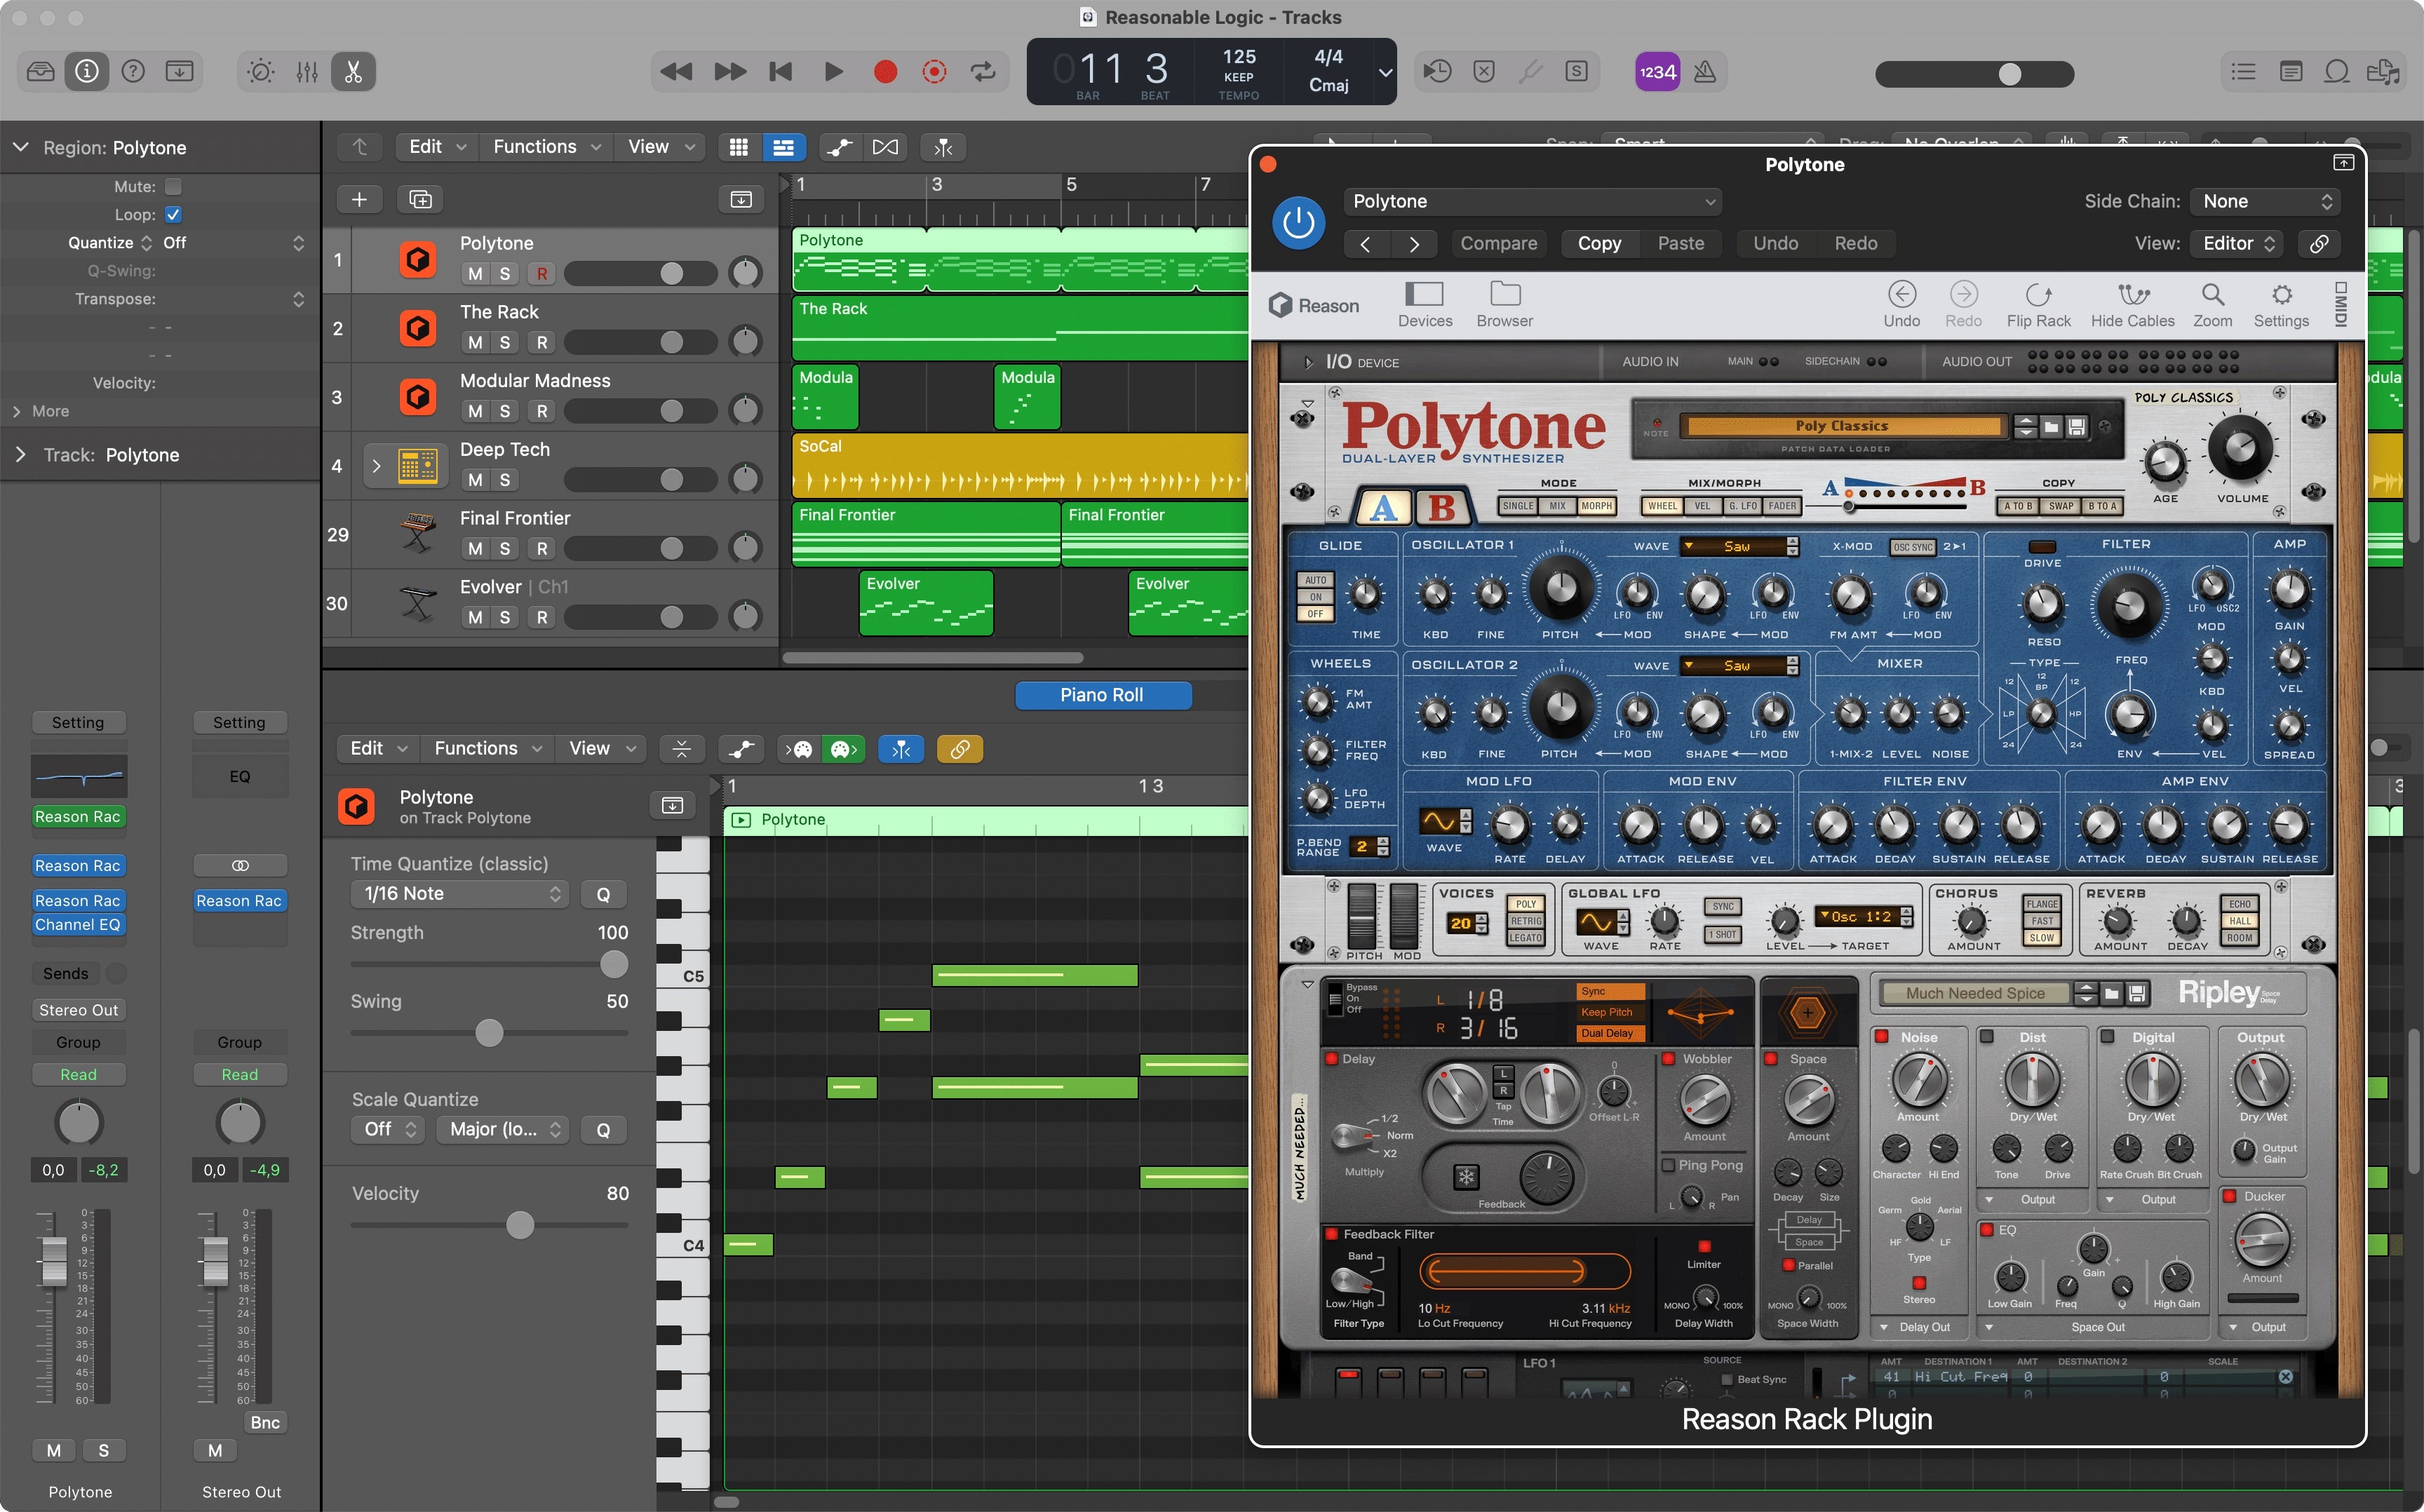Click the Play transport button

(x=833, y=71)
